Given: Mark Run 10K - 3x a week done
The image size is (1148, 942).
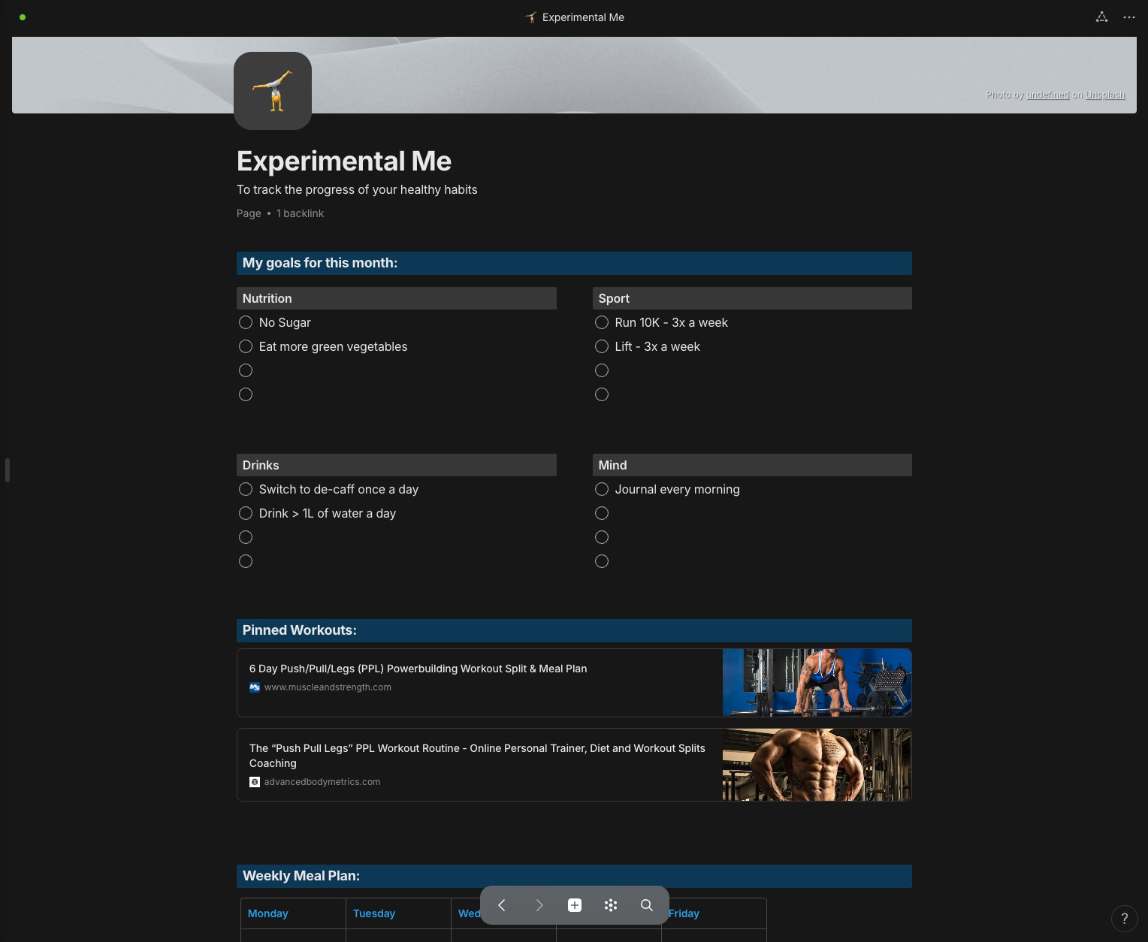Looking at the screenshot, I should (x=602, y=322).
